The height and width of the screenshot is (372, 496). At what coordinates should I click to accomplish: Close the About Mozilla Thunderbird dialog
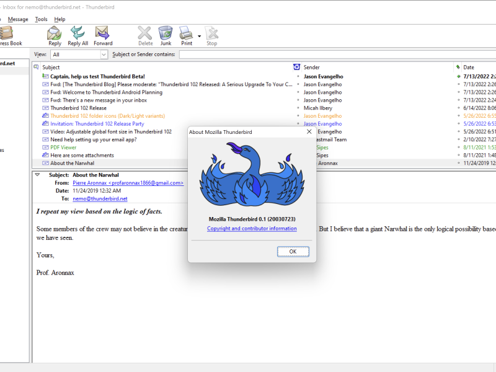[309, 131]
